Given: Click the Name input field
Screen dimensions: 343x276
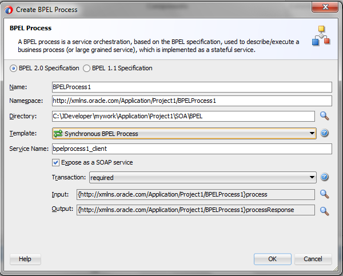Looking at the screenshot, I should pyautogui.click(x=192, y=87).
